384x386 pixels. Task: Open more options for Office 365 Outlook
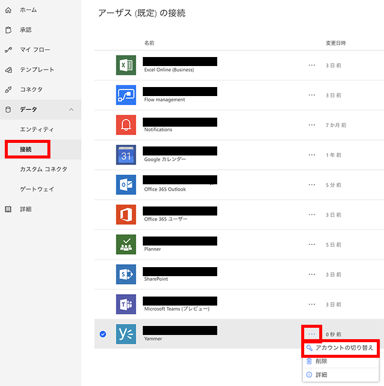(x=311, y=185)
